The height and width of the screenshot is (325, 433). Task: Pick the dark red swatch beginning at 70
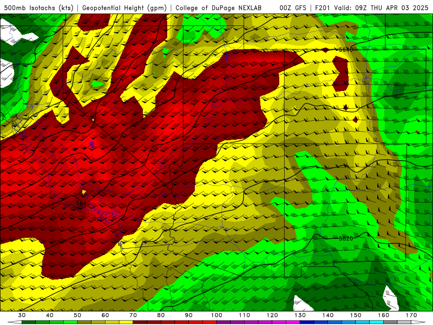pyautogui.click(x=140, y=322)
